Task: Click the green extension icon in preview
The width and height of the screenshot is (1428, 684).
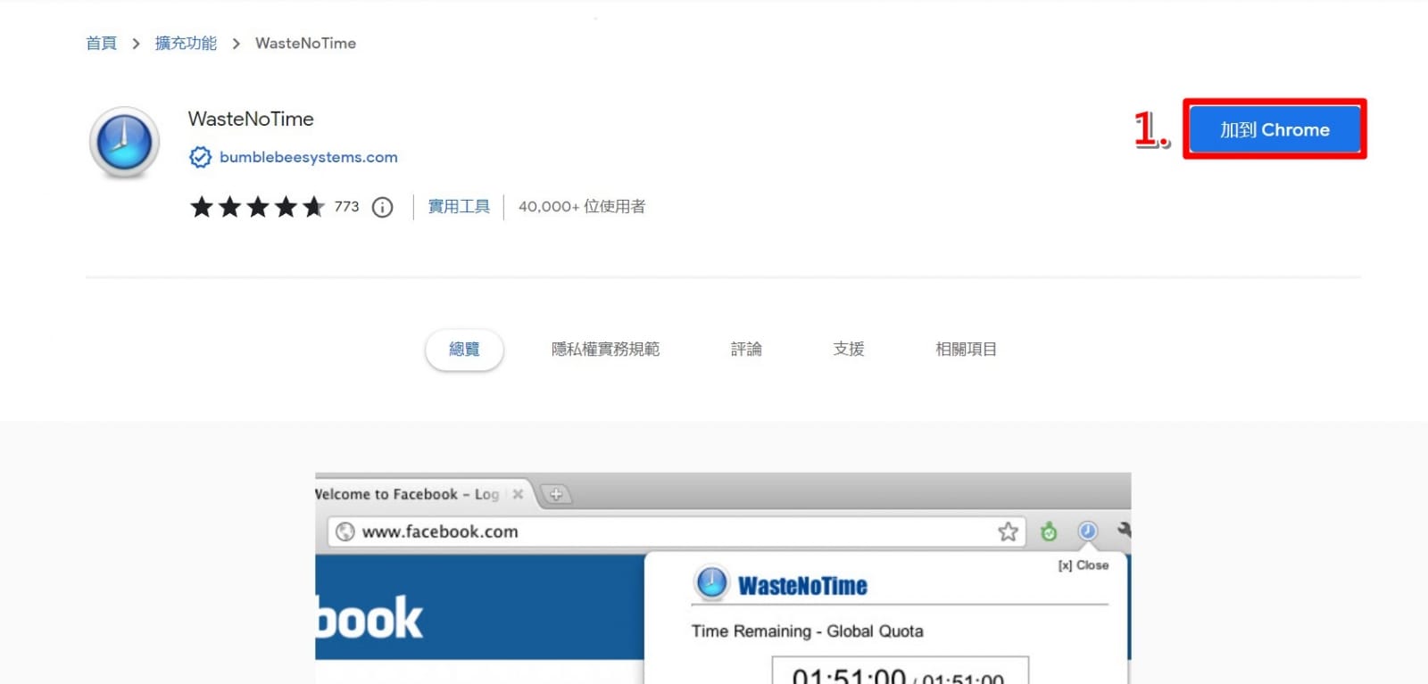Action: click(1049, 532)
